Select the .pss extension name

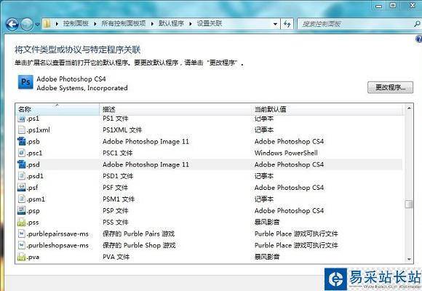point(33,223)
